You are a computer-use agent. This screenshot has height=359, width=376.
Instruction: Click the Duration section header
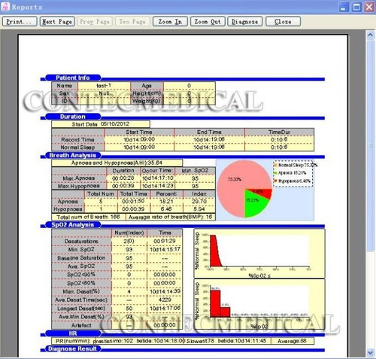coord(73,117)
